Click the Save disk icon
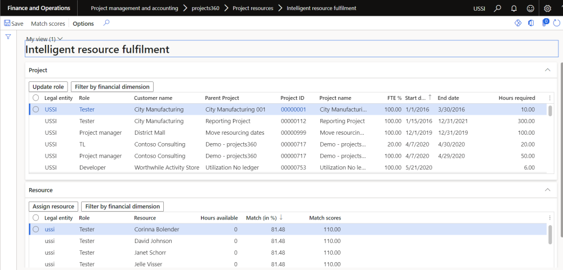 tap(7, 24)
